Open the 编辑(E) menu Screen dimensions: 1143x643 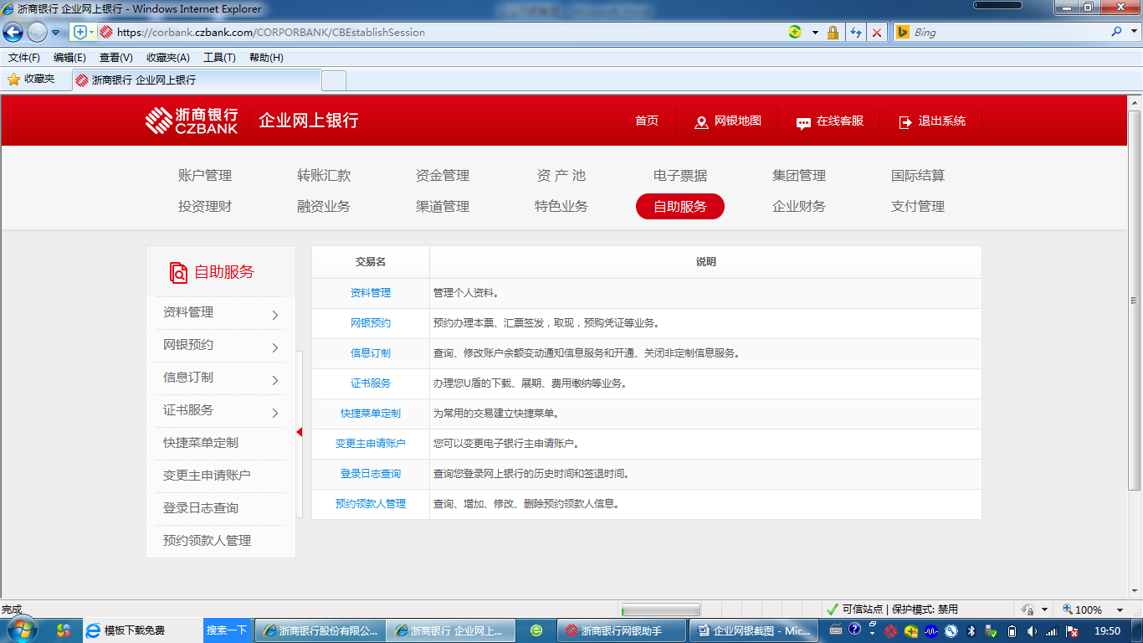click(x=69, y=58)
